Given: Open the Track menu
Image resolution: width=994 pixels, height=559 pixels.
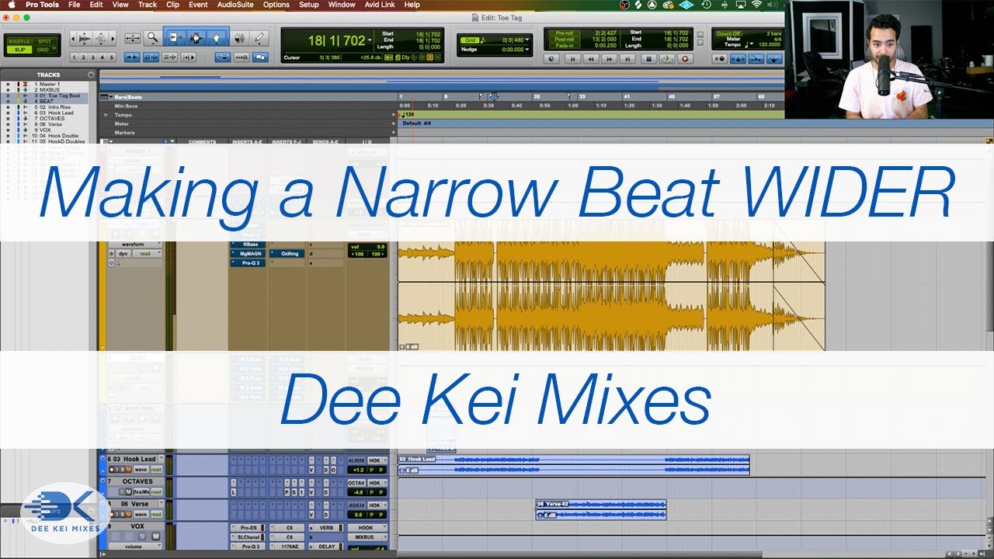Looking at the screenshot, I should [148, 5].
